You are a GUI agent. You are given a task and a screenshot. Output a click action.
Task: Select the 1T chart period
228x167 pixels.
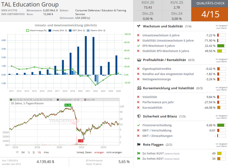click(x=17, y=152)
